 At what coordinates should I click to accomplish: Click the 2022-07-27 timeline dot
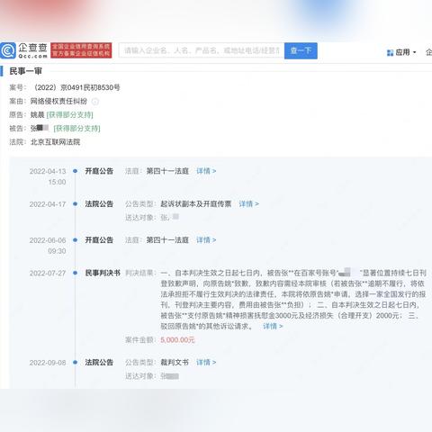click(75, 273)
